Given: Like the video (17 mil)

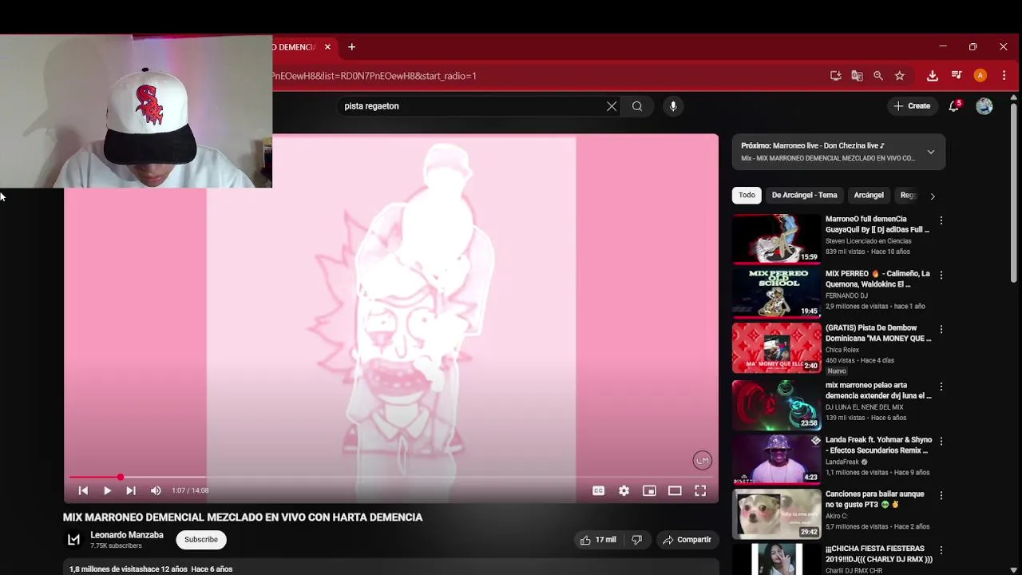Looking at the screenshot, I should tap(598, 540).
